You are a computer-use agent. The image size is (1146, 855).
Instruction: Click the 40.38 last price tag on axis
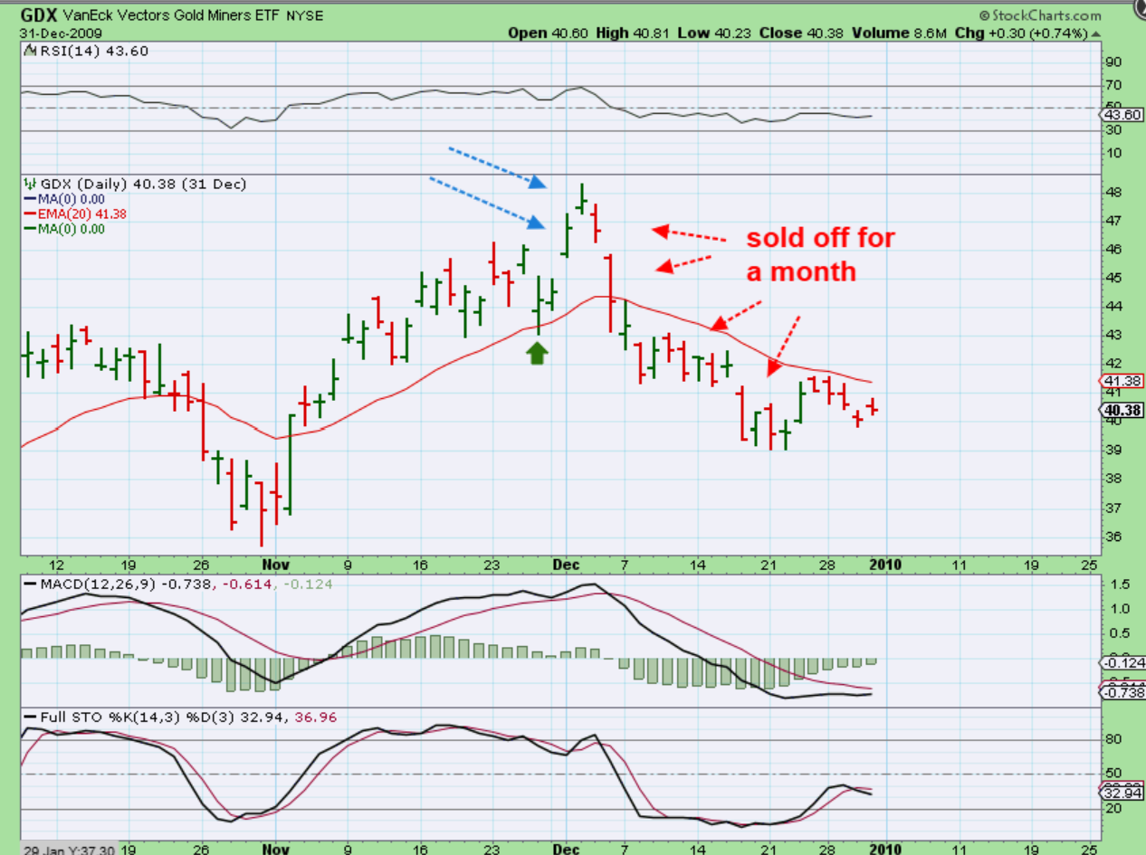(1122, 408)
